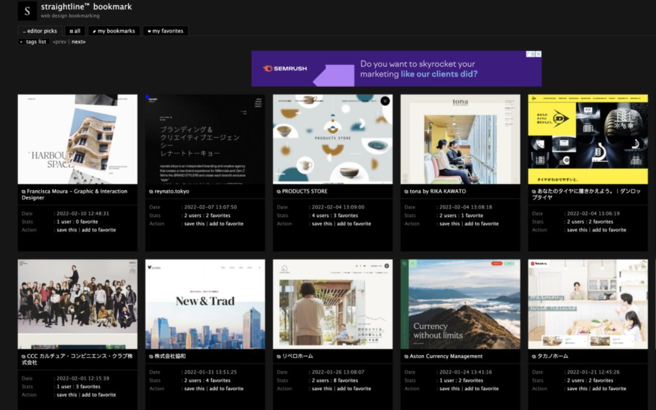Click save this for reynato.tokyo
The height and width of the screenshot is (410, 656).
[x=195, y=224]
